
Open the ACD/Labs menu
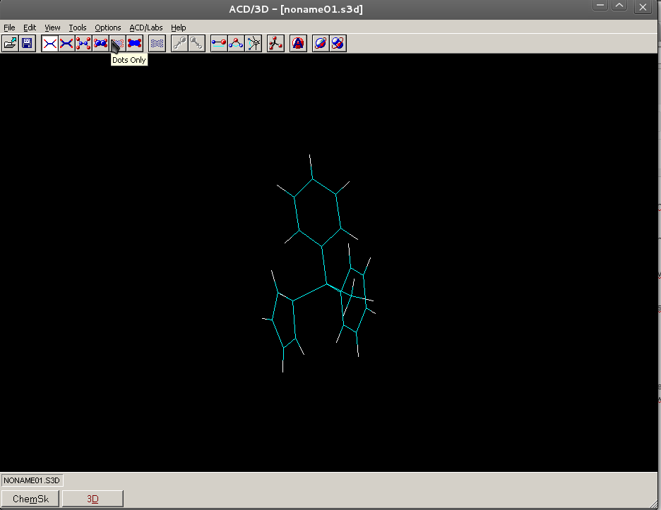tap(145, 28)
